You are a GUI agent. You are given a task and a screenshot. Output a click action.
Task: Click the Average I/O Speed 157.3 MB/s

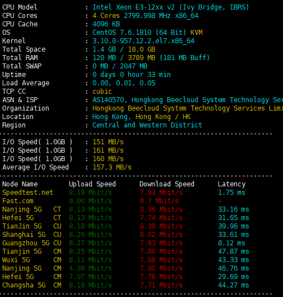[112, 167]
